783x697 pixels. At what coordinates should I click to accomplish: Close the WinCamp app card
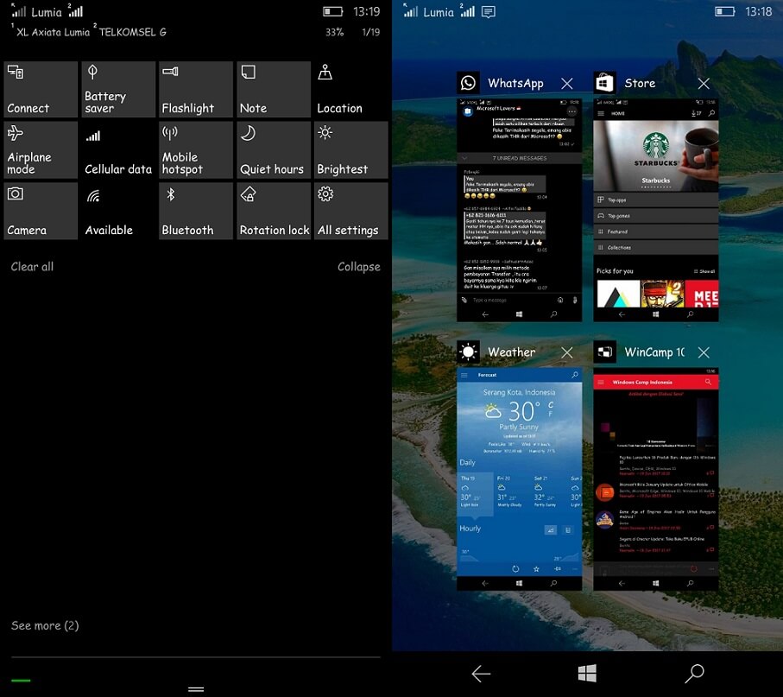[704, 352]
